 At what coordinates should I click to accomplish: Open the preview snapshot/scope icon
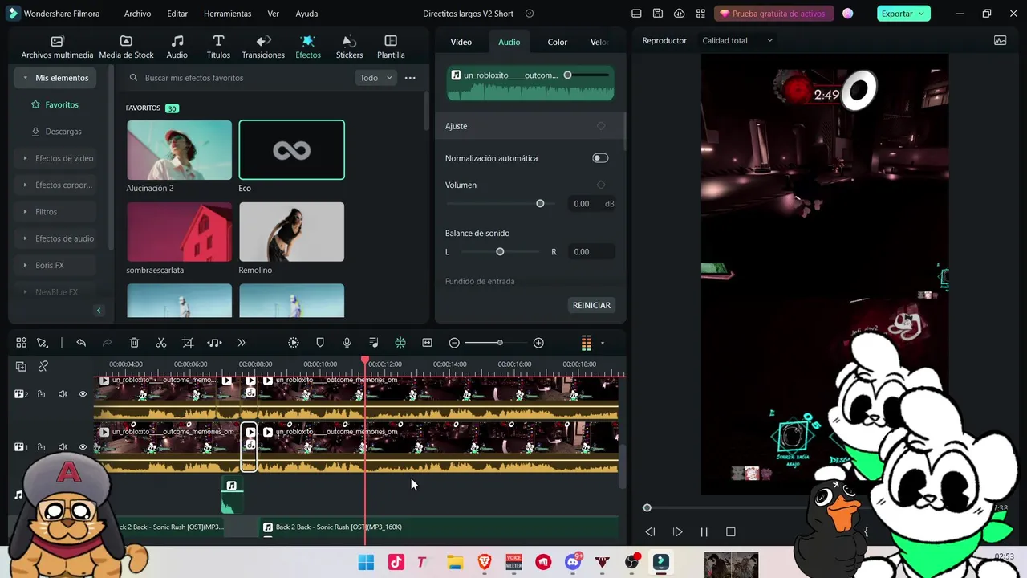[1001, 40]
